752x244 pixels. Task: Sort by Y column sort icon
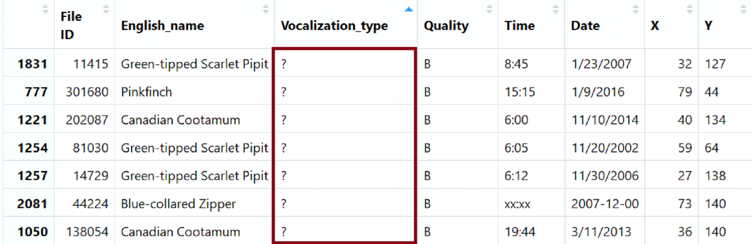pos(743,9)
